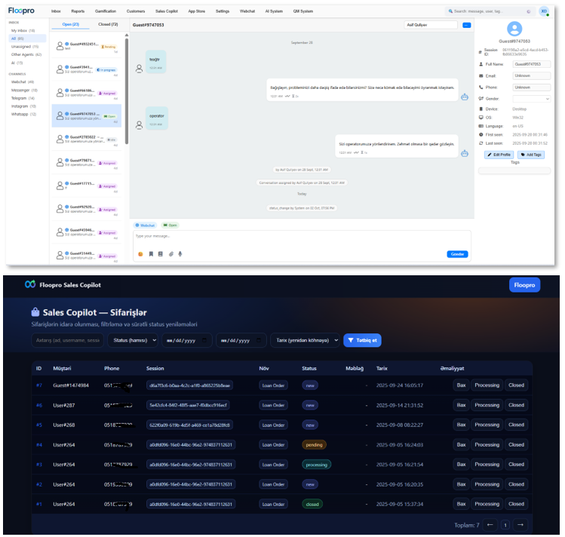The image size is (565, 537).
Task: Click the teal 'processing' status in Status column
Action: point(316,465)
